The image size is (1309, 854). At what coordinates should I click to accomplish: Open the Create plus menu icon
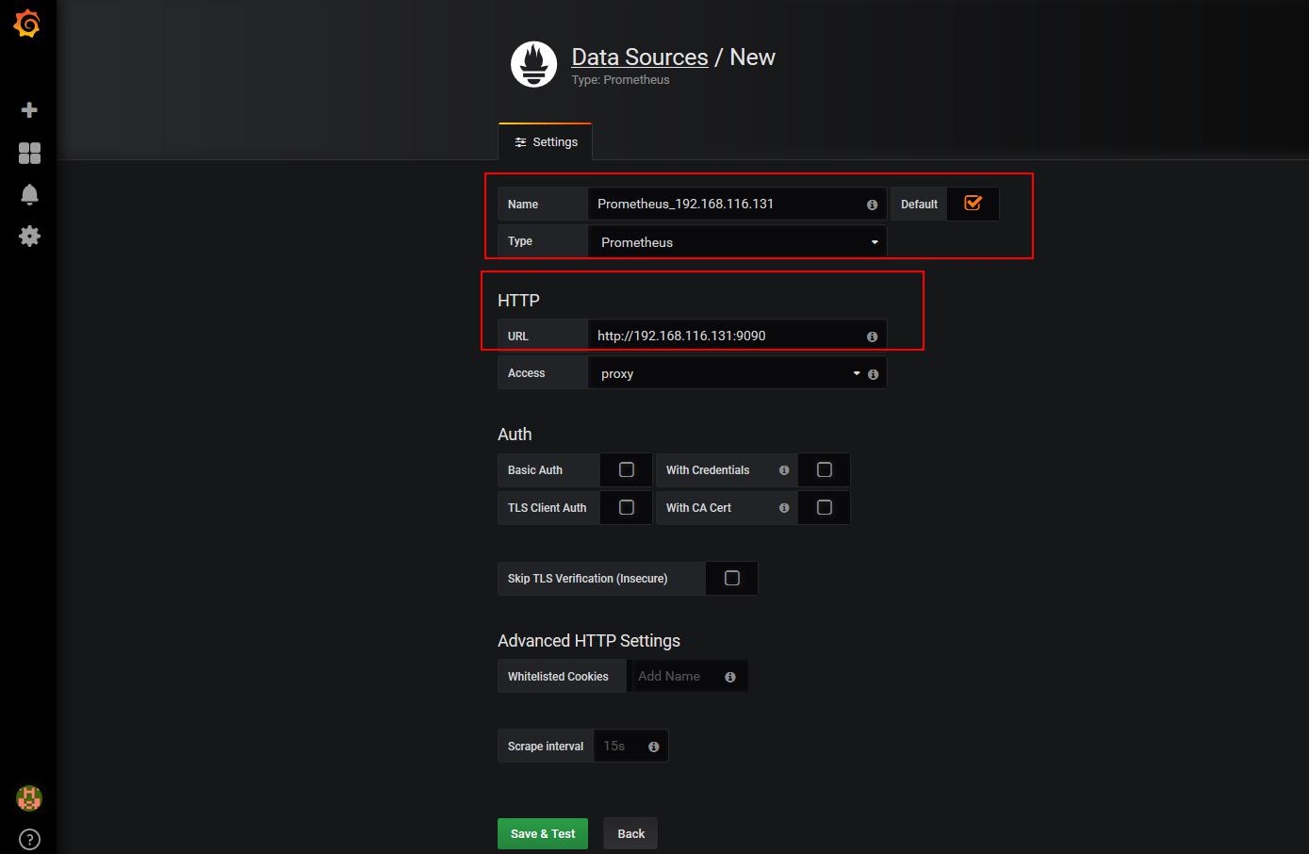(x=29, y=110)
